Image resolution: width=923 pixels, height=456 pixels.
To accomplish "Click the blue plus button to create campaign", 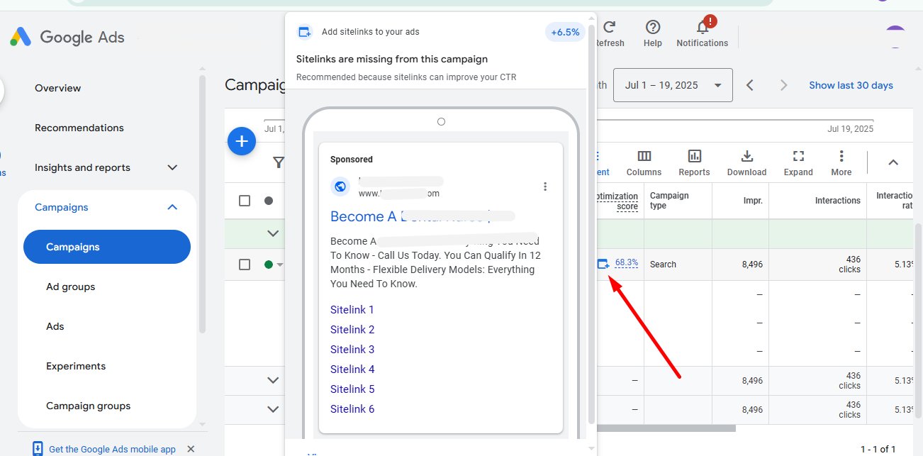I will coord(242,141).
